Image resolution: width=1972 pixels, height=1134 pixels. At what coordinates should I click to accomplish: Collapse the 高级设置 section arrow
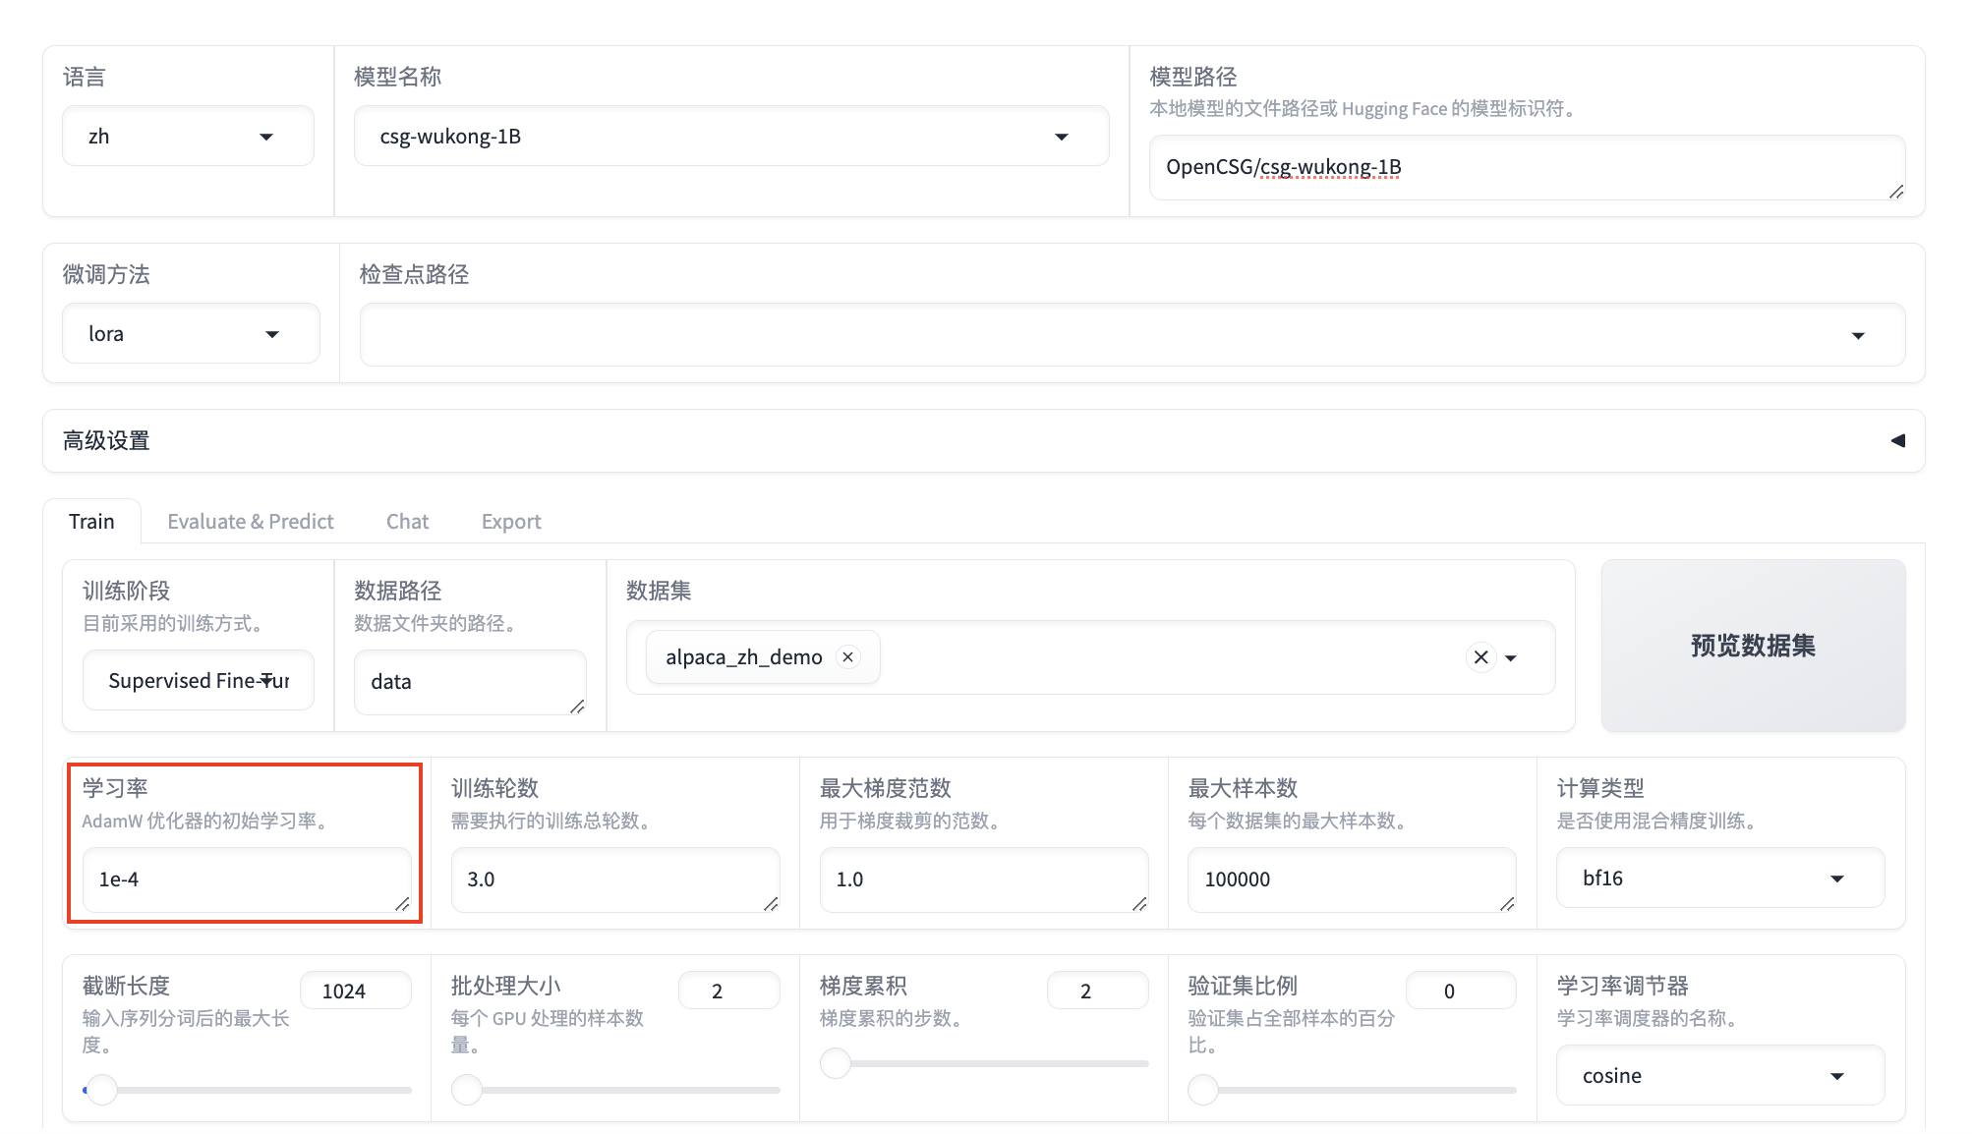tap(1897, 440)
